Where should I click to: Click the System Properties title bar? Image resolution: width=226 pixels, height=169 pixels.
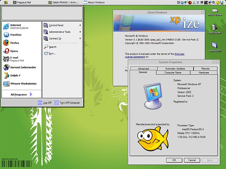pyautogui.click(x=170, y=62)
